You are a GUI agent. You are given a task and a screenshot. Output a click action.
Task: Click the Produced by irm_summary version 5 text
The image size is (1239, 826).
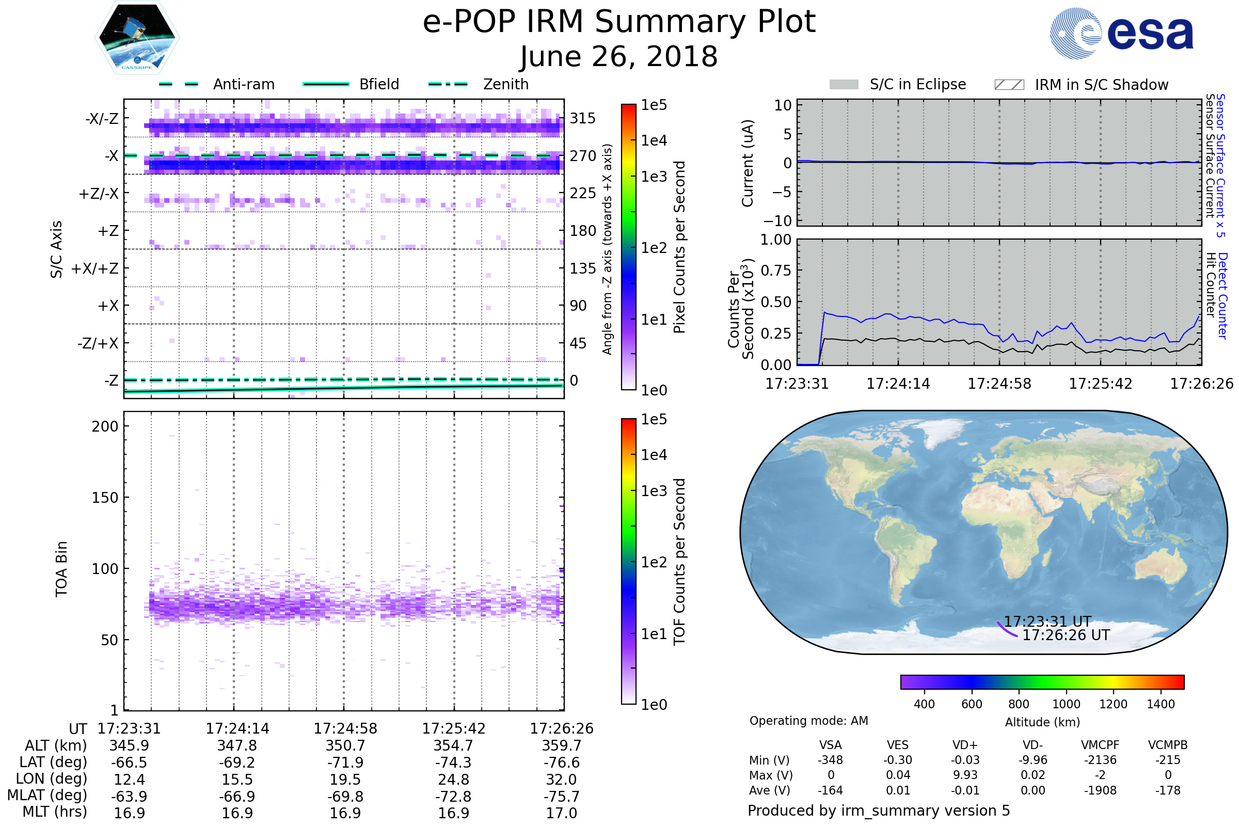(x=878, y=811)
